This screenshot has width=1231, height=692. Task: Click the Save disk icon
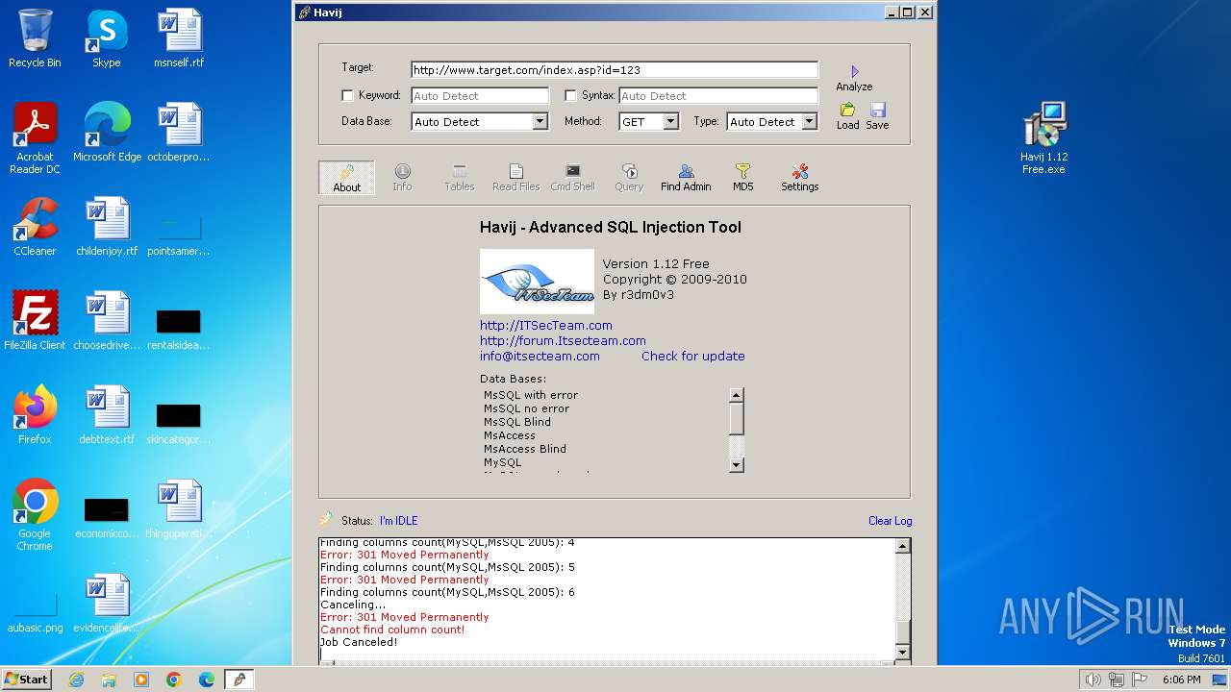click(x=877, y=111)
